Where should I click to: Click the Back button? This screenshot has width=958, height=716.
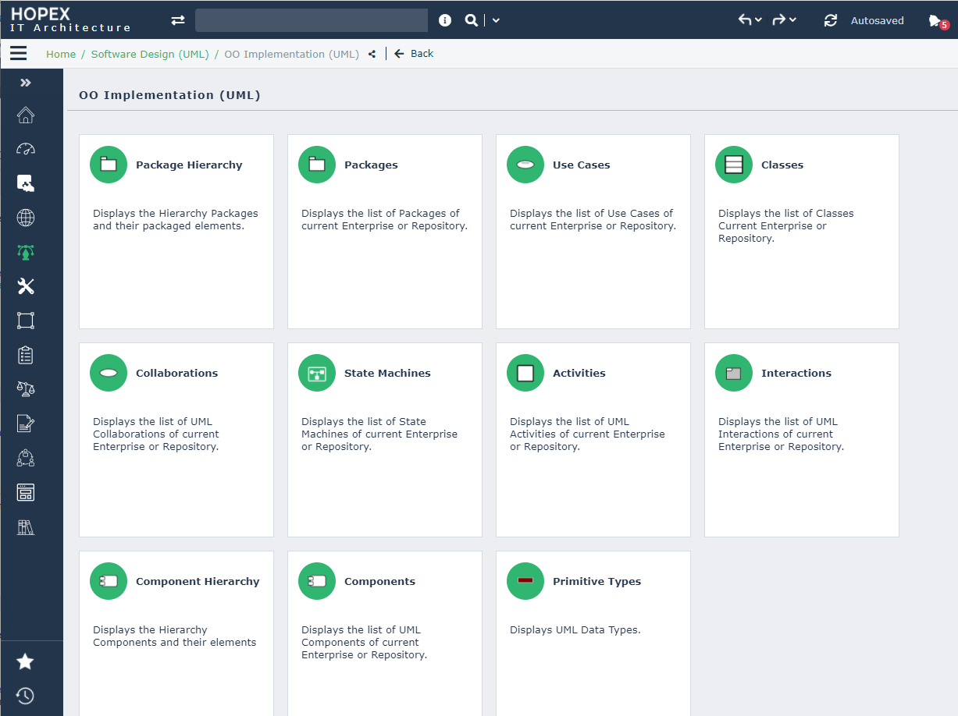pos(414,54)
